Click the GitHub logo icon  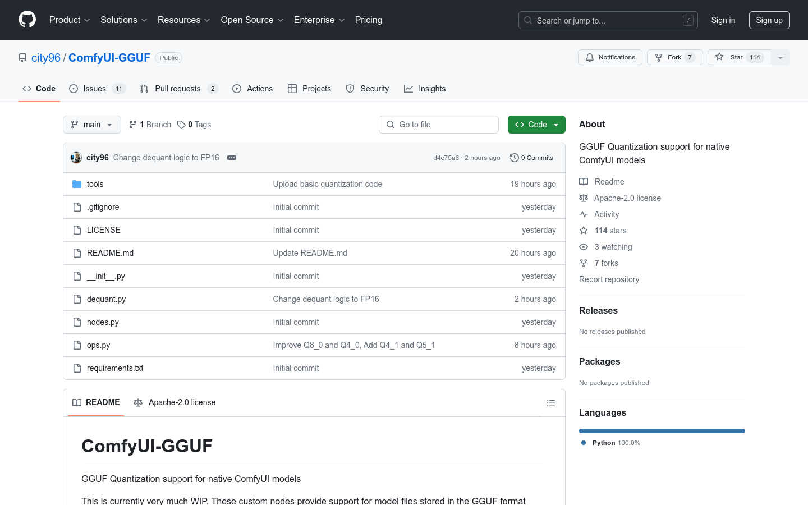27,20
